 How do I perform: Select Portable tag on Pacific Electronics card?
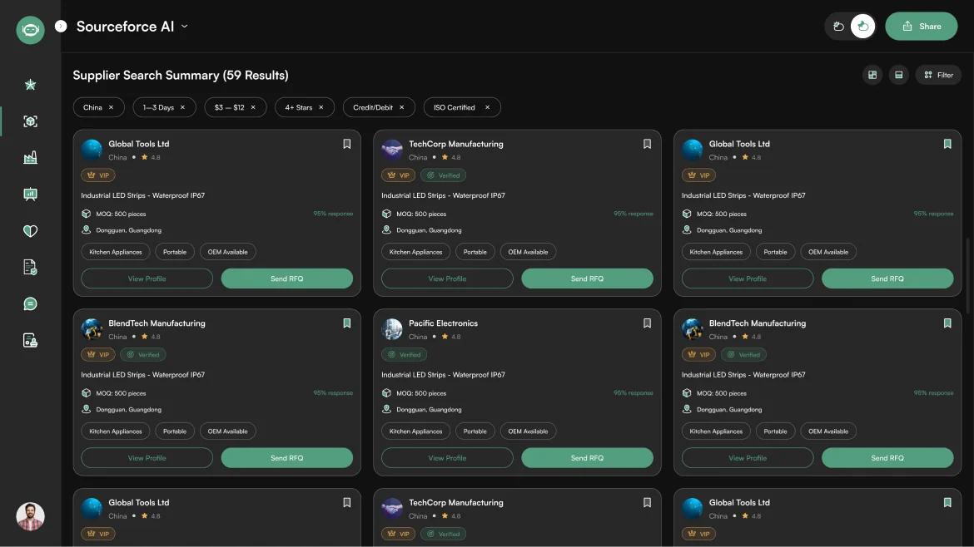(x=475, y=431)
